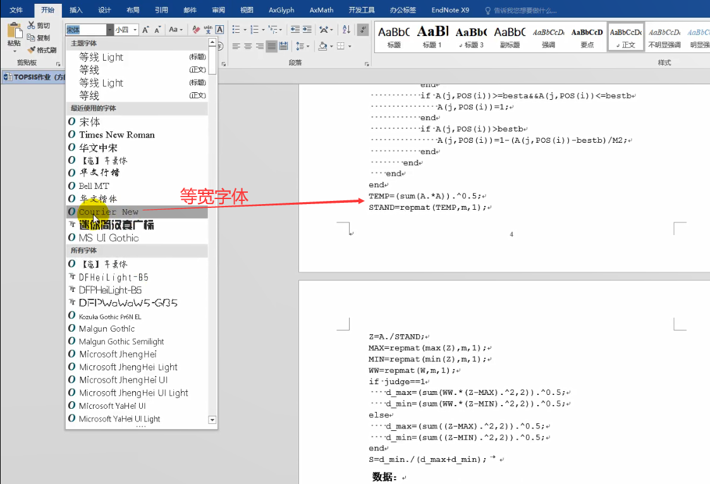Image resolution: width=710 pixels, height=484 pixels.
Task: Open the Asian layout (A with arrows) icon
Action: click(324, 30)
